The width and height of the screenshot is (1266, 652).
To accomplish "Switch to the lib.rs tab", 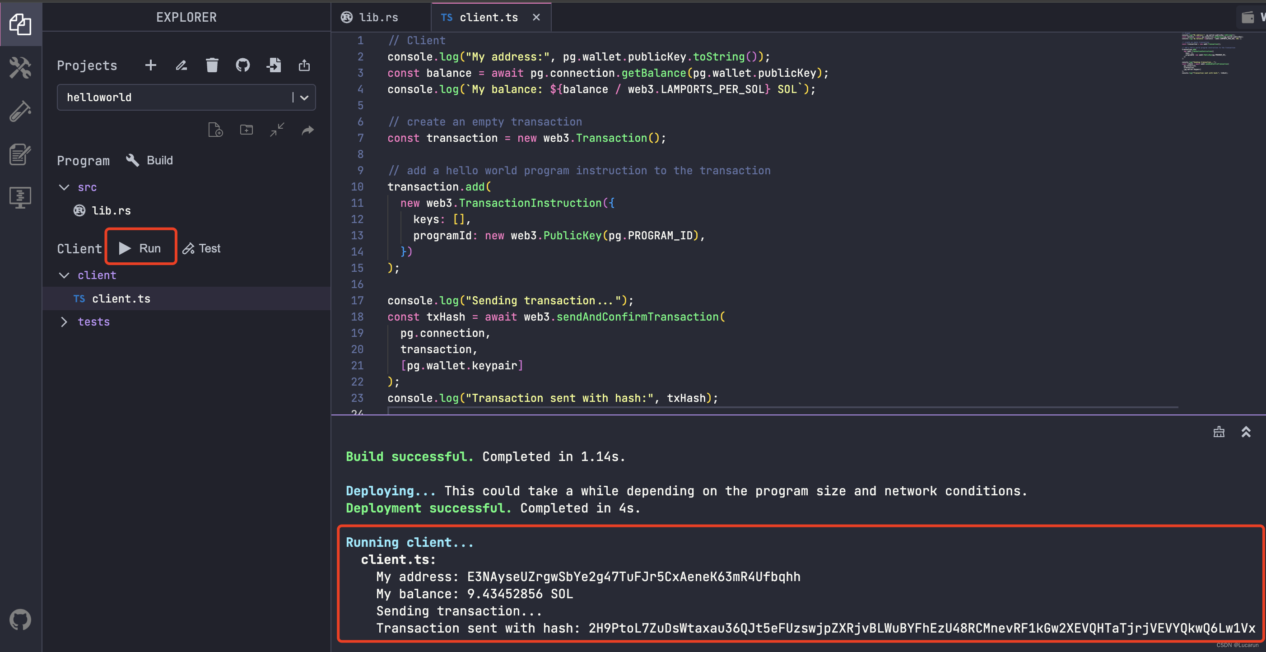I will click(377, 18).
